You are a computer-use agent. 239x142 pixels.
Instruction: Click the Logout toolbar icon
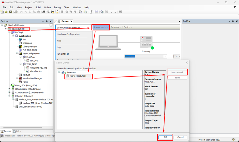[x=106, y=12]
